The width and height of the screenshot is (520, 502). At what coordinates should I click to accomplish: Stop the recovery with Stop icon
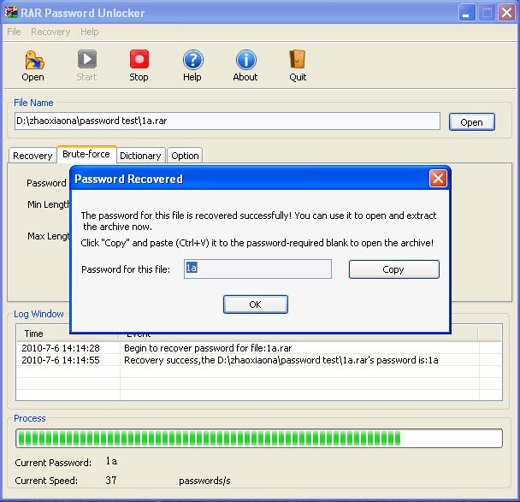pos(139,59)
